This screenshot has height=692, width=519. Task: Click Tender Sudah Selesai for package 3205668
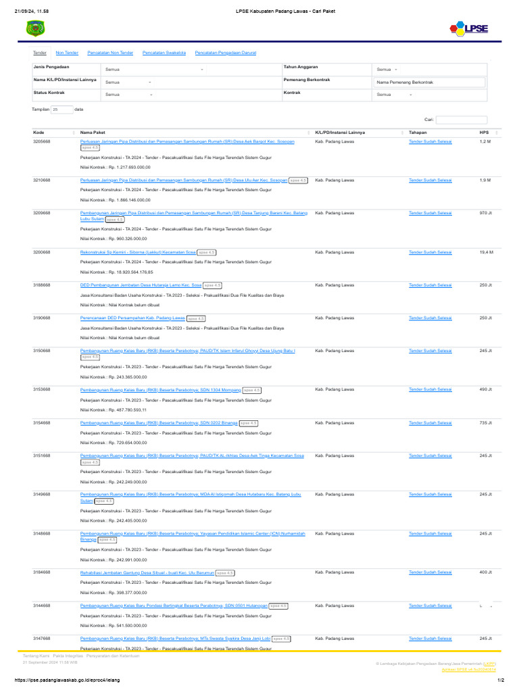[430, 142]
